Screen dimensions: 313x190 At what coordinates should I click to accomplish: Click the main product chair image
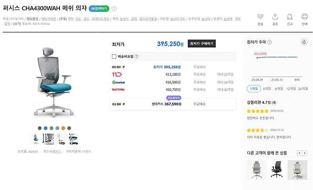[54, 82]
